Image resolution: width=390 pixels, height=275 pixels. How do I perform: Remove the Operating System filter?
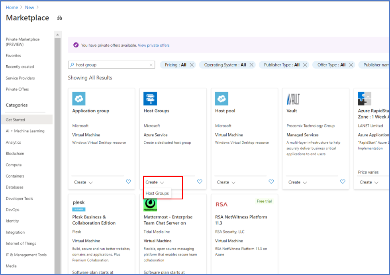[251, 65]
